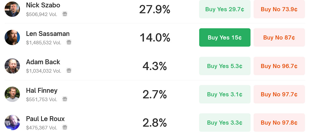Click the gift icon beside Len Sassaman
The height and width of the screenshot is (133, 309).
69,42
